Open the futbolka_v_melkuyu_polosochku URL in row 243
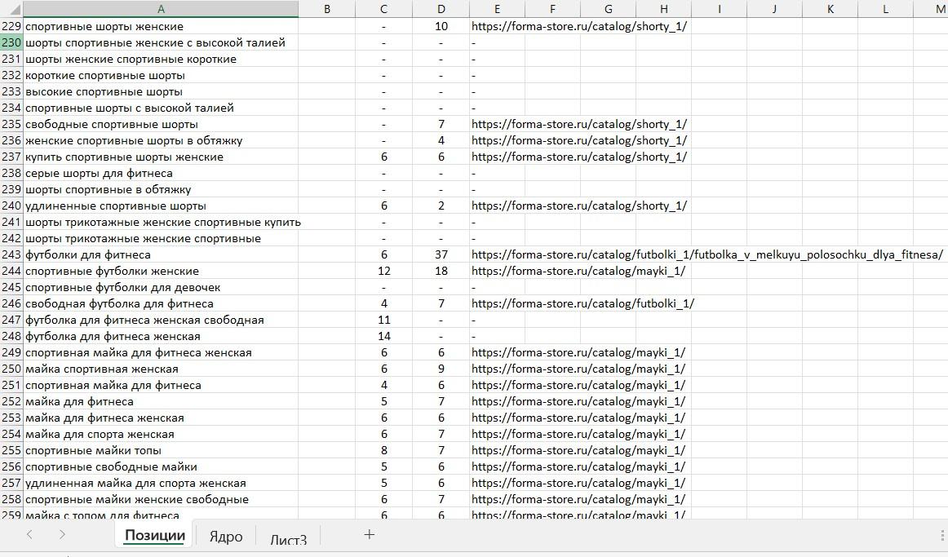 click(707, 255)
